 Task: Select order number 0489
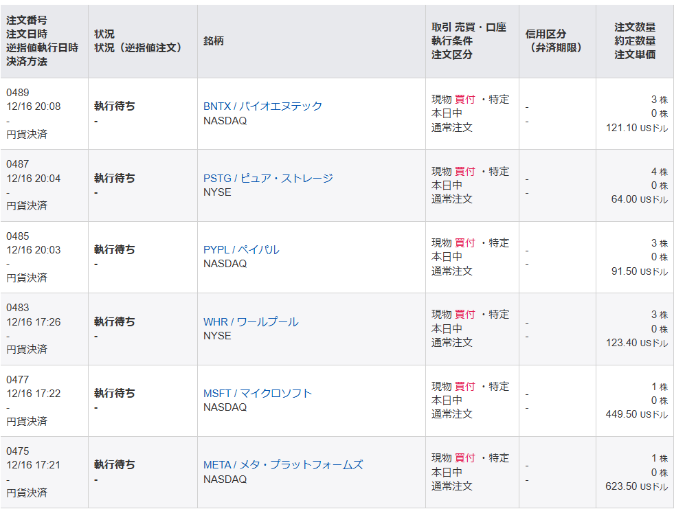pyautogui.click(x=18, y=93)
